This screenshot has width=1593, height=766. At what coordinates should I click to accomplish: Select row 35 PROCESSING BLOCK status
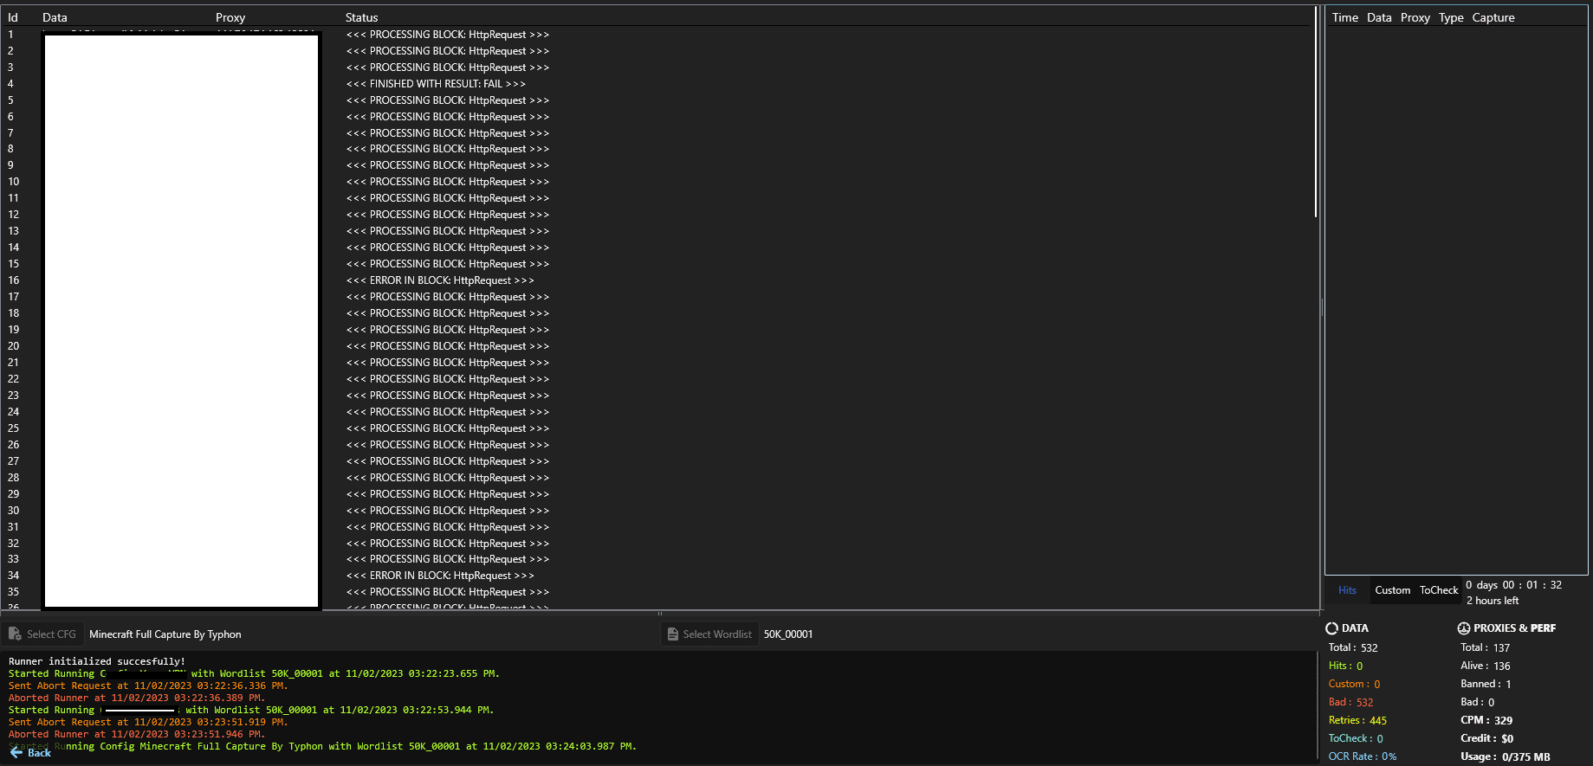click(x=447, y=592)
